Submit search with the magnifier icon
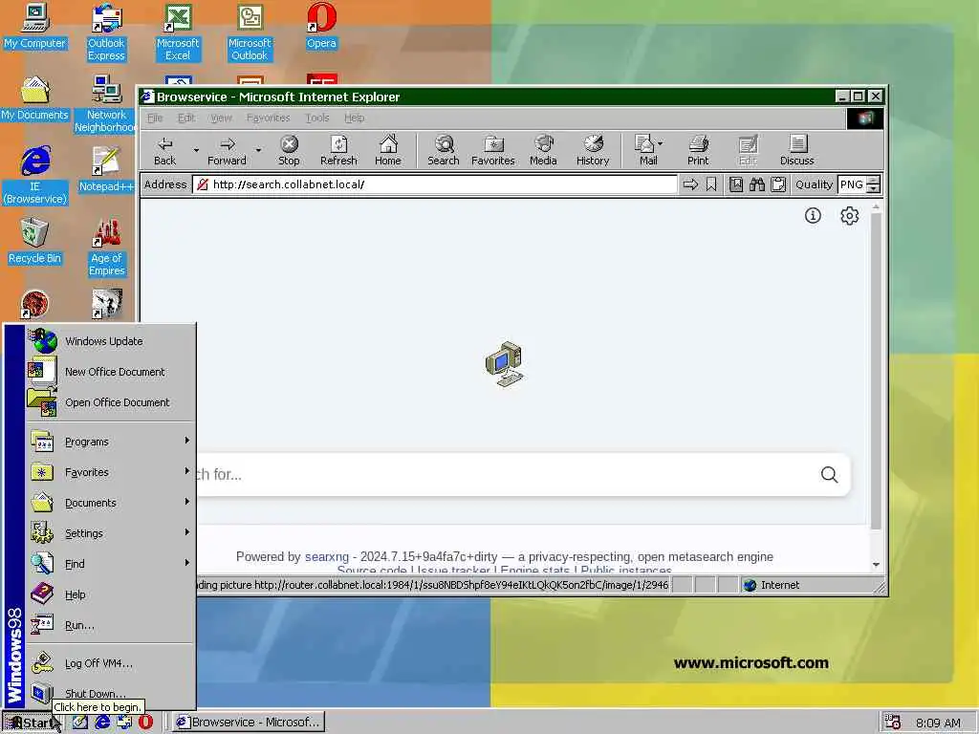The image size is (979, 734). tap(829, 475)
